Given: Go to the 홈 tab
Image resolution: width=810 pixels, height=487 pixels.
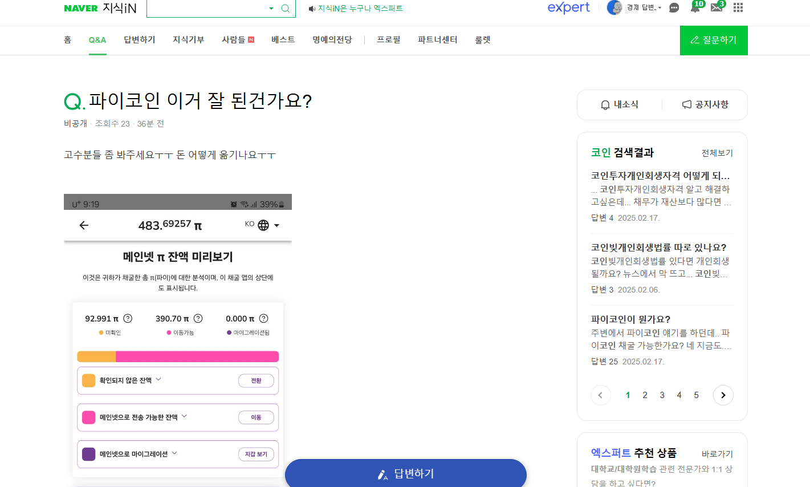Looking at the screenshot, I should pos(68,40).
